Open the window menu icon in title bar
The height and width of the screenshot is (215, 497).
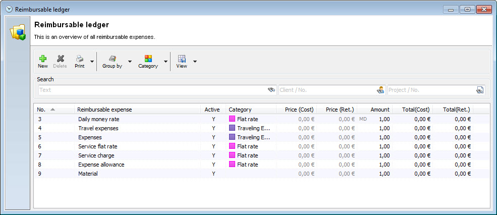click(9, 9)
